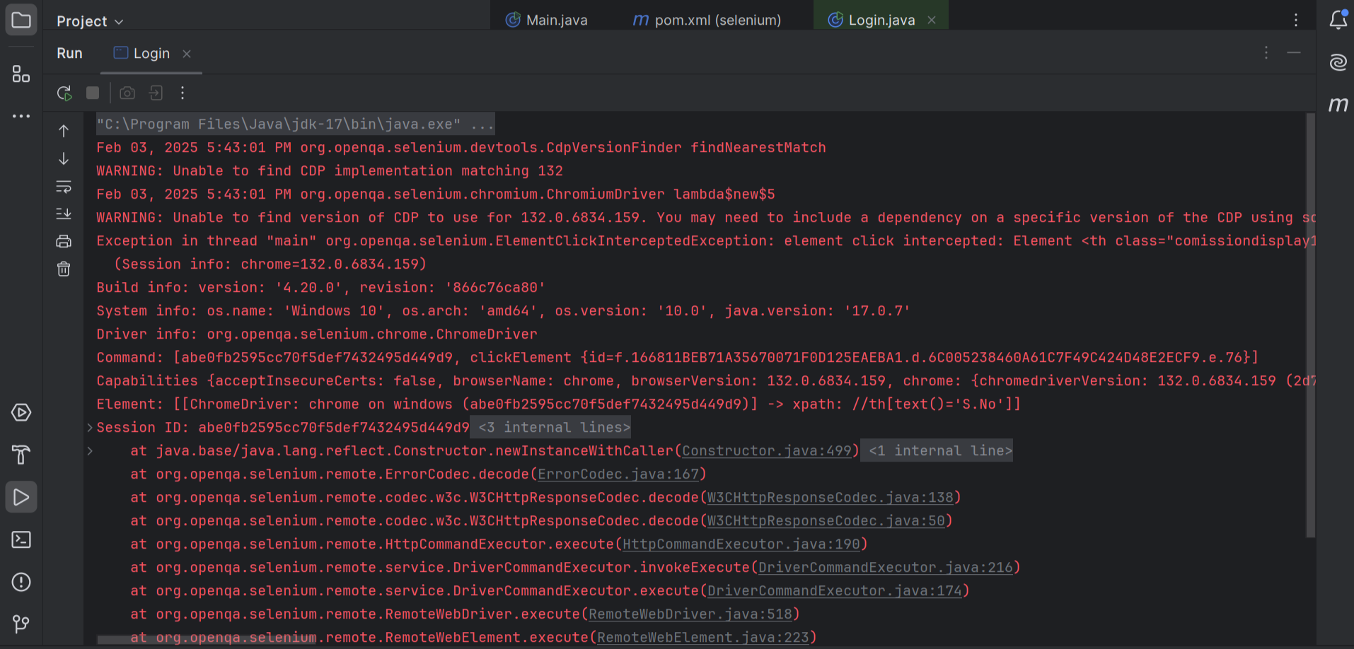
Task: Click the ElementClickInterceptedException error line
Action: [x=706, y=240]
